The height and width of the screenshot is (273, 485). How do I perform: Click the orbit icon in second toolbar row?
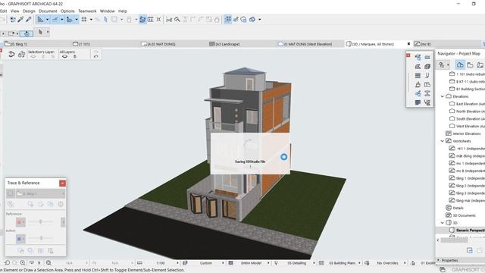click(x=27, y=33)
